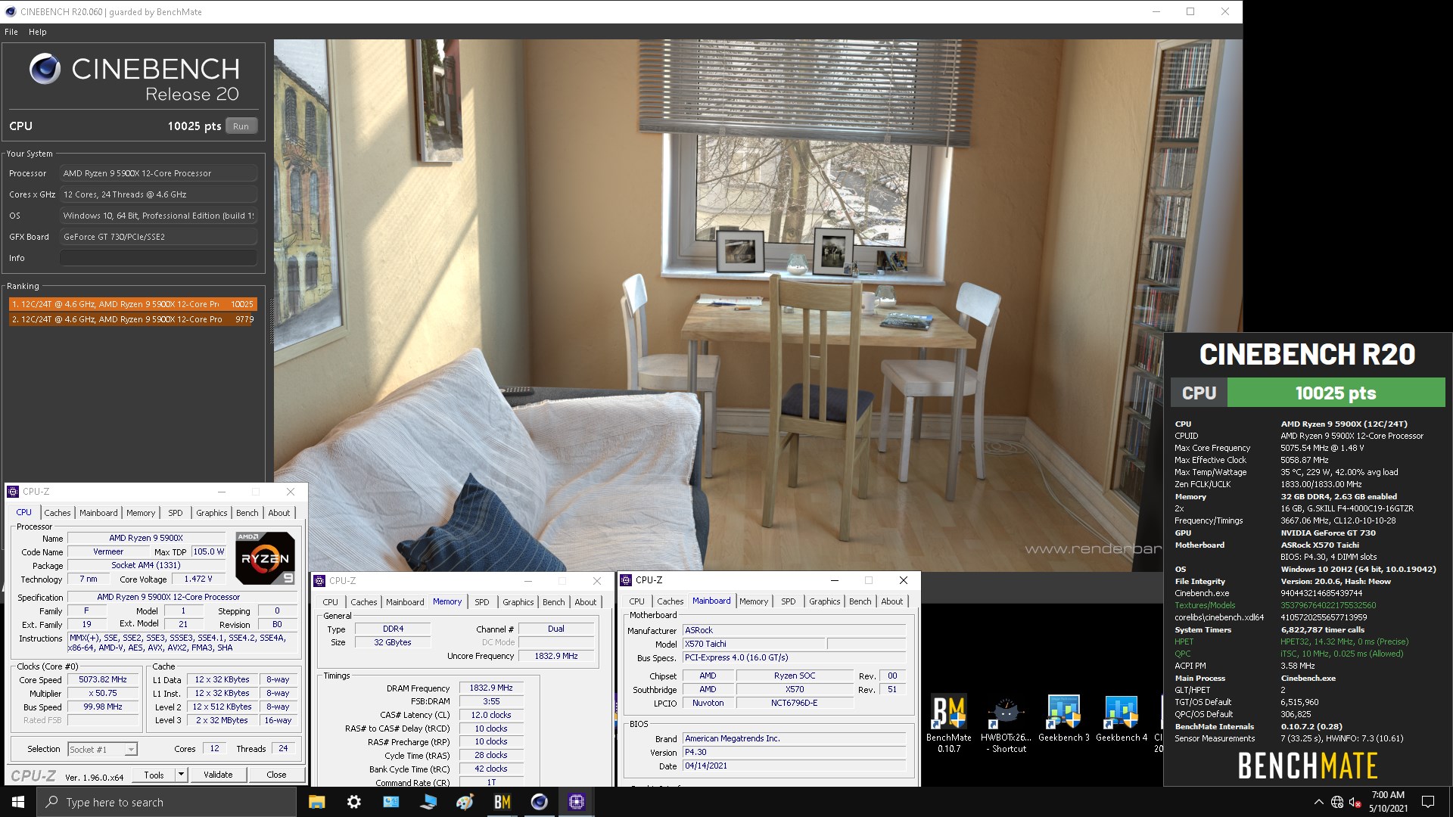This screenshot has width=1453, height=817.
Task: Open the Bench tab in the CPU-Z CPU window
Action: click(x=247, y=513)
